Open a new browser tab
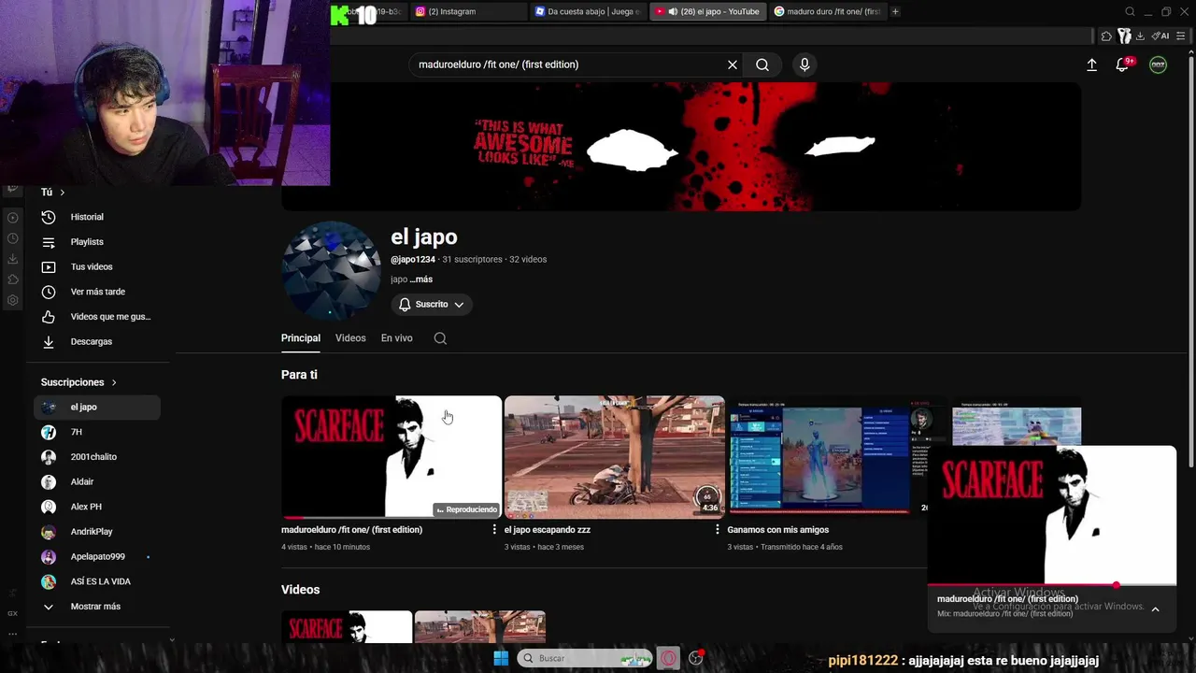Image resolution: width=1196 pixels, height=673 pixels. 895,11
